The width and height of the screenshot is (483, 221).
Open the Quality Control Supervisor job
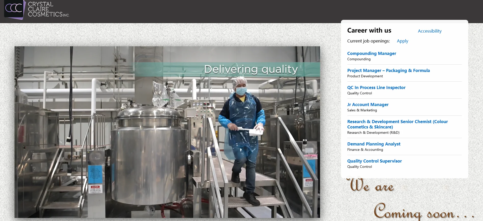click(x=374, y=161)
